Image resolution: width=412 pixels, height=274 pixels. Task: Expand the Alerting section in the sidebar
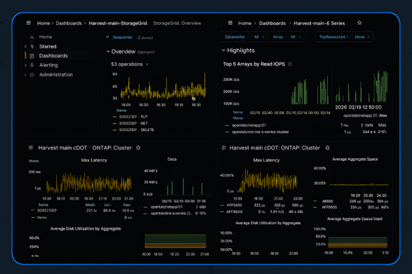pyautogui.click(x=25, y=65)
